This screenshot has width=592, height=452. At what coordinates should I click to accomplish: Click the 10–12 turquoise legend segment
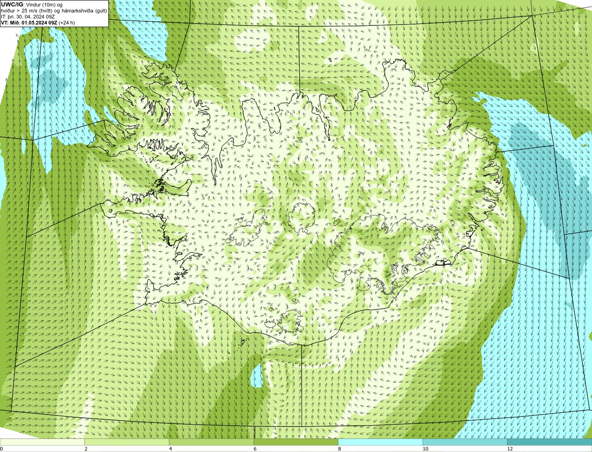(x=465, y=442)
